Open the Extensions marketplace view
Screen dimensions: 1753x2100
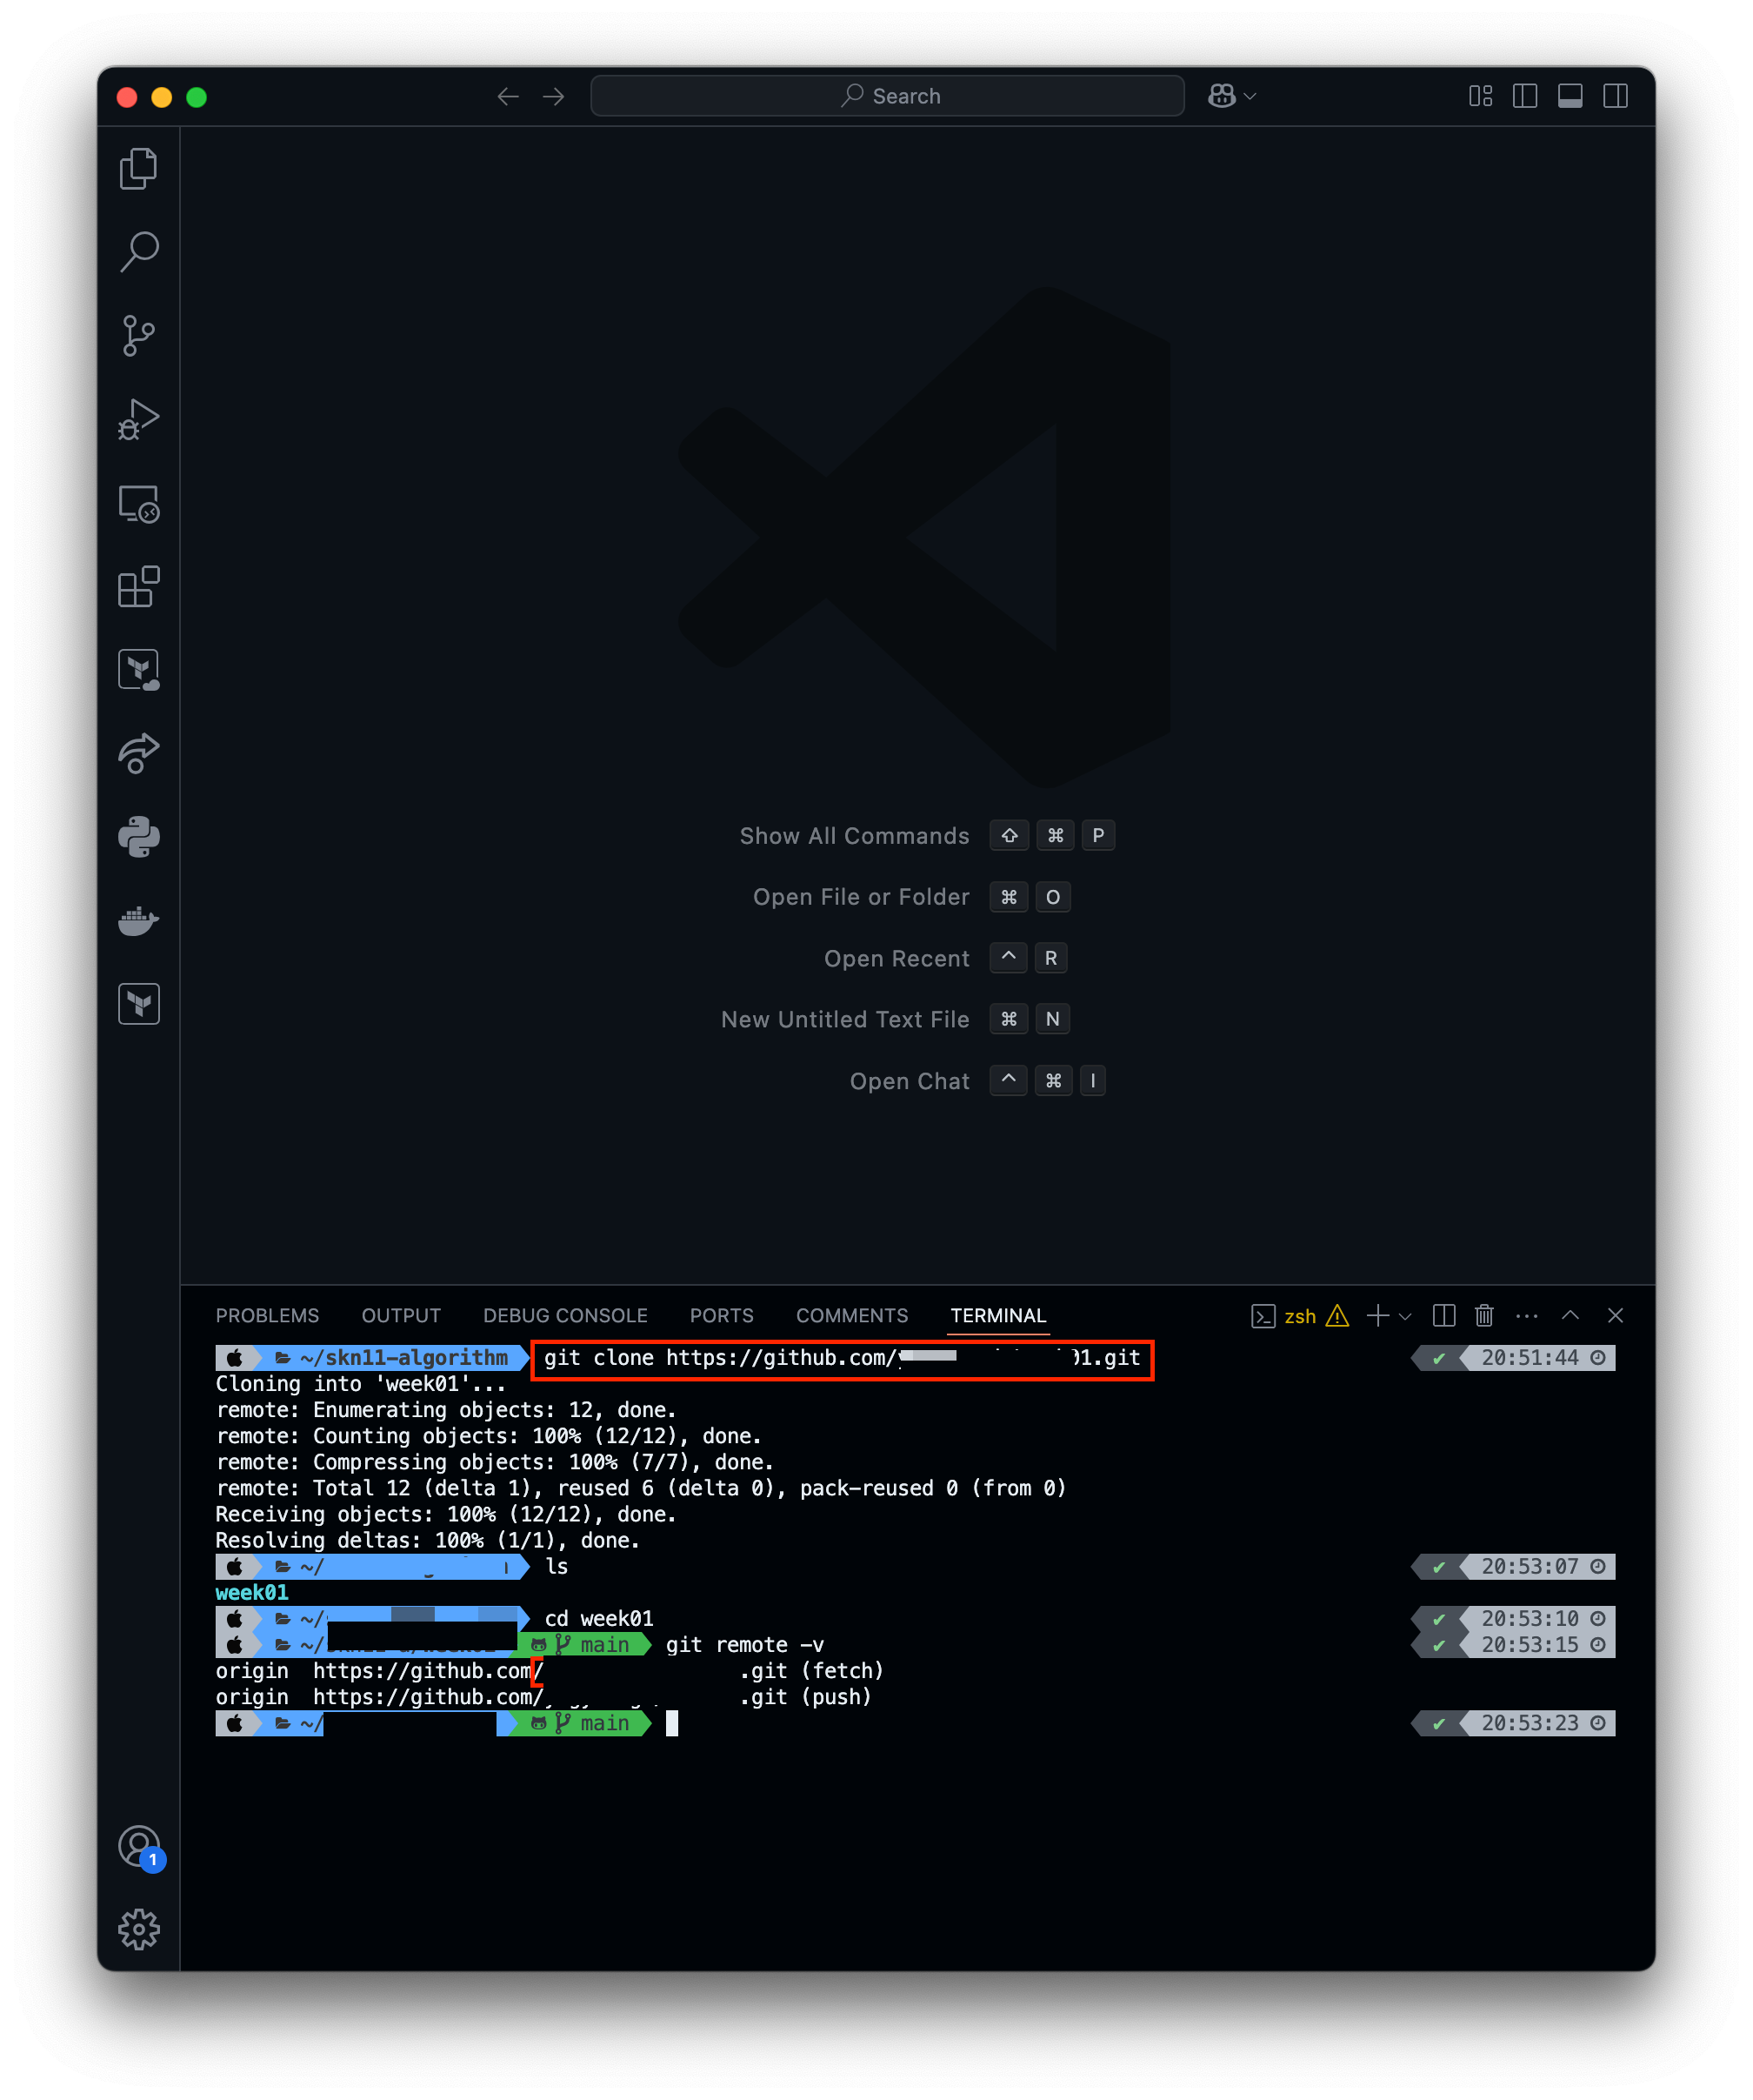click(x=138, y=587)
